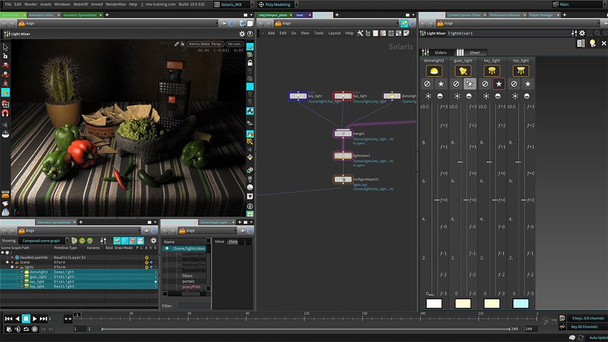
Task: Select the merge1 node
Action: tap(343, 133)
